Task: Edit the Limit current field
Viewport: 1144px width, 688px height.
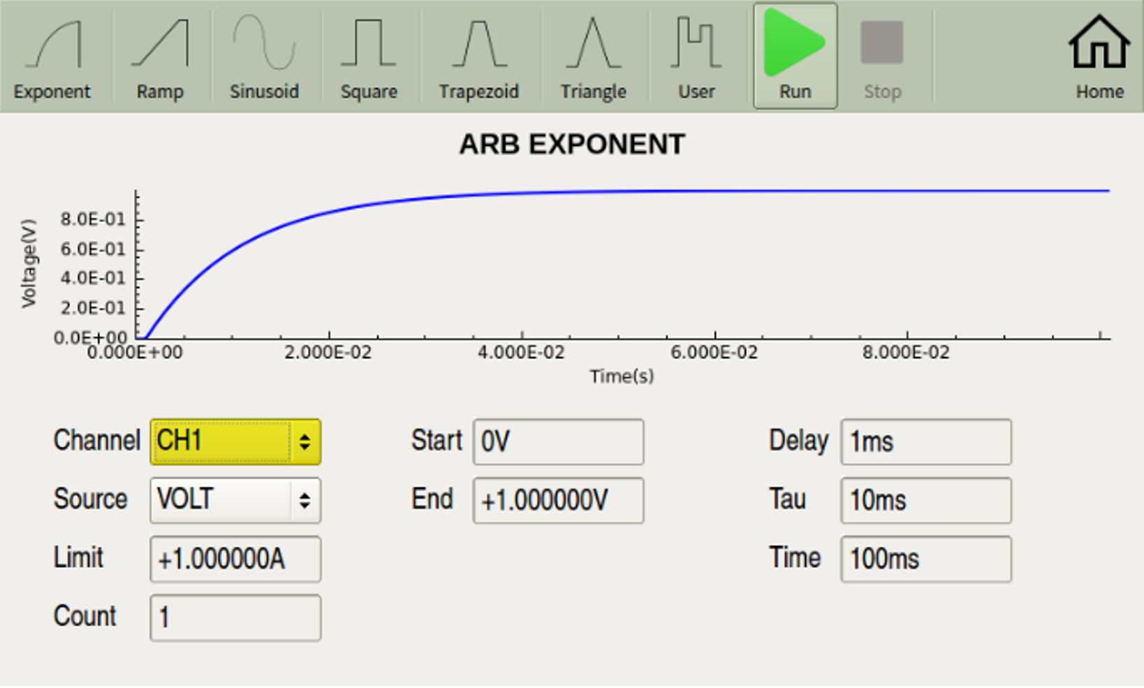Action: pos(235,559)
